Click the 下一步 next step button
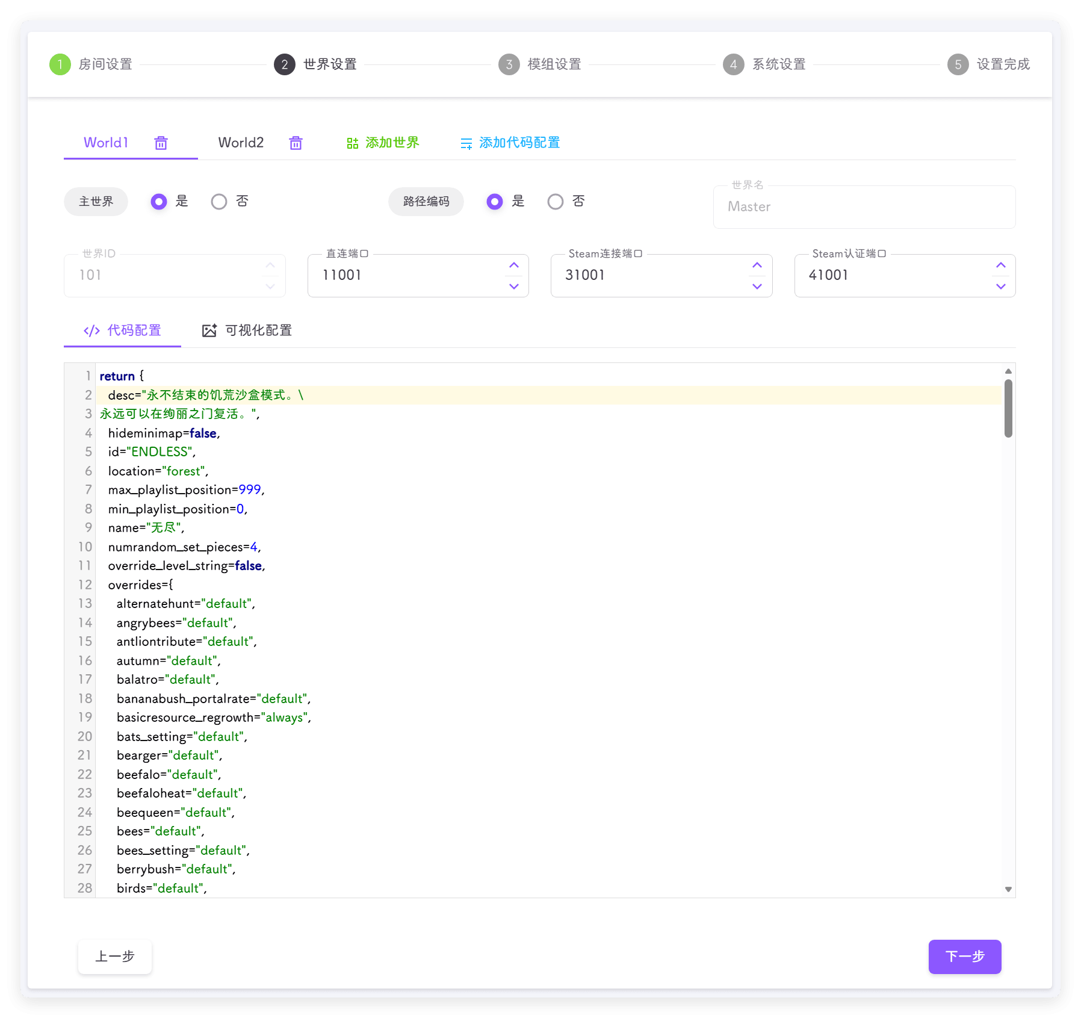This screenshot has height=1018, width=1081. pos(964,957)
